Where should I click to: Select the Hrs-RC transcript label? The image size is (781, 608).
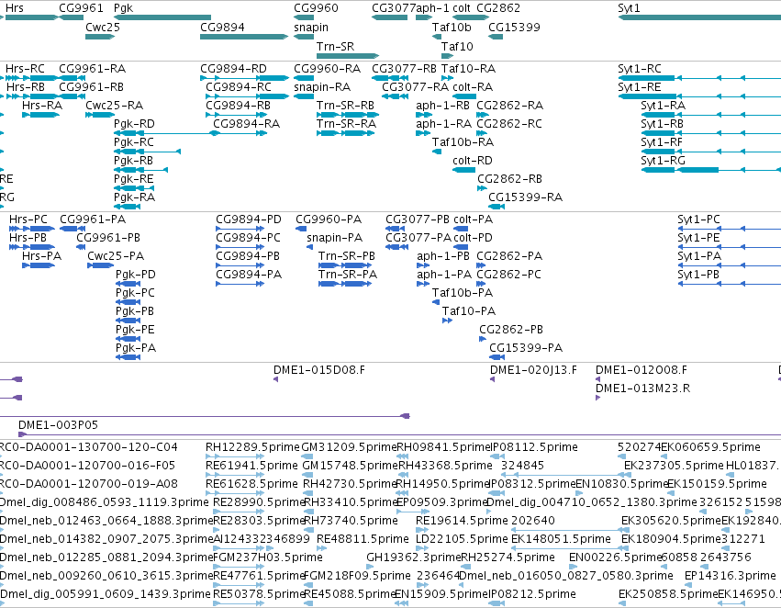click(25, 68)
